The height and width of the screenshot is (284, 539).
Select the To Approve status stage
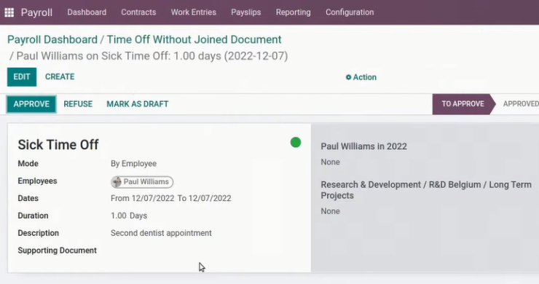pyautogui.click(x=463, y=104)
